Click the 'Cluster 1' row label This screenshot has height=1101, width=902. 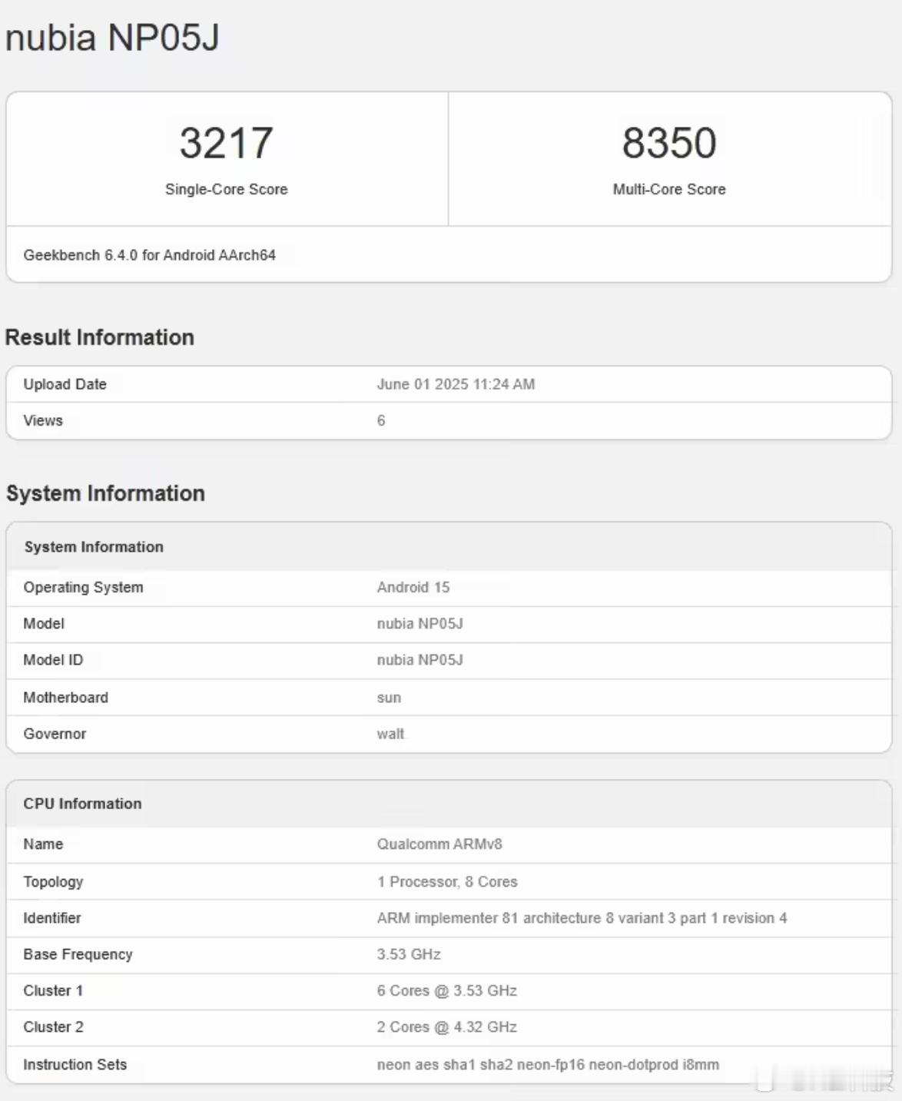pos(53,990)
